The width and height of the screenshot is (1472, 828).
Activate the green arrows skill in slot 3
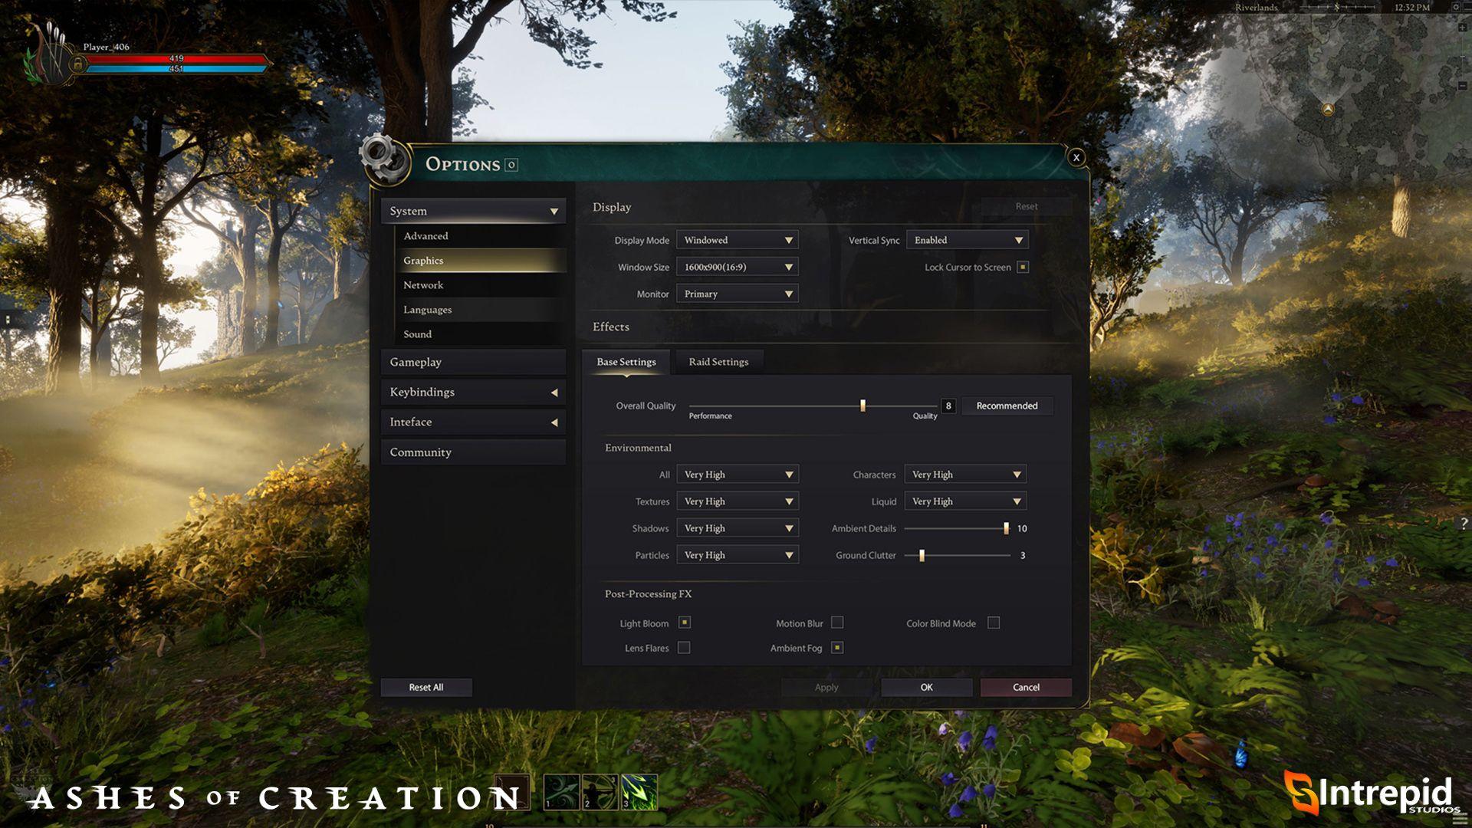point(639,791)
